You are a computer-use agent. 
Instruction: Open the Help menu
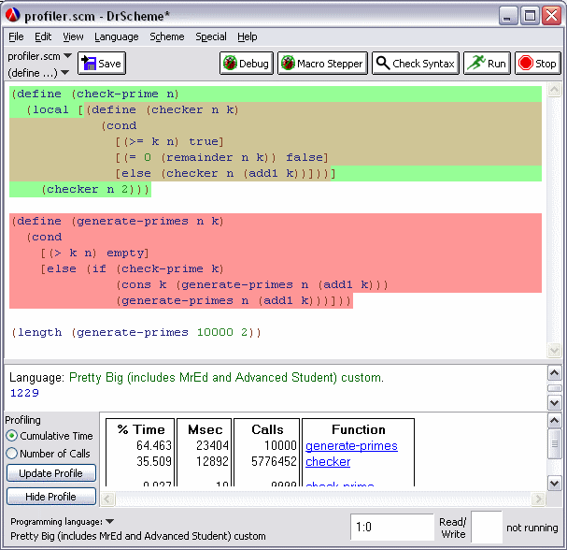[248, 36]
